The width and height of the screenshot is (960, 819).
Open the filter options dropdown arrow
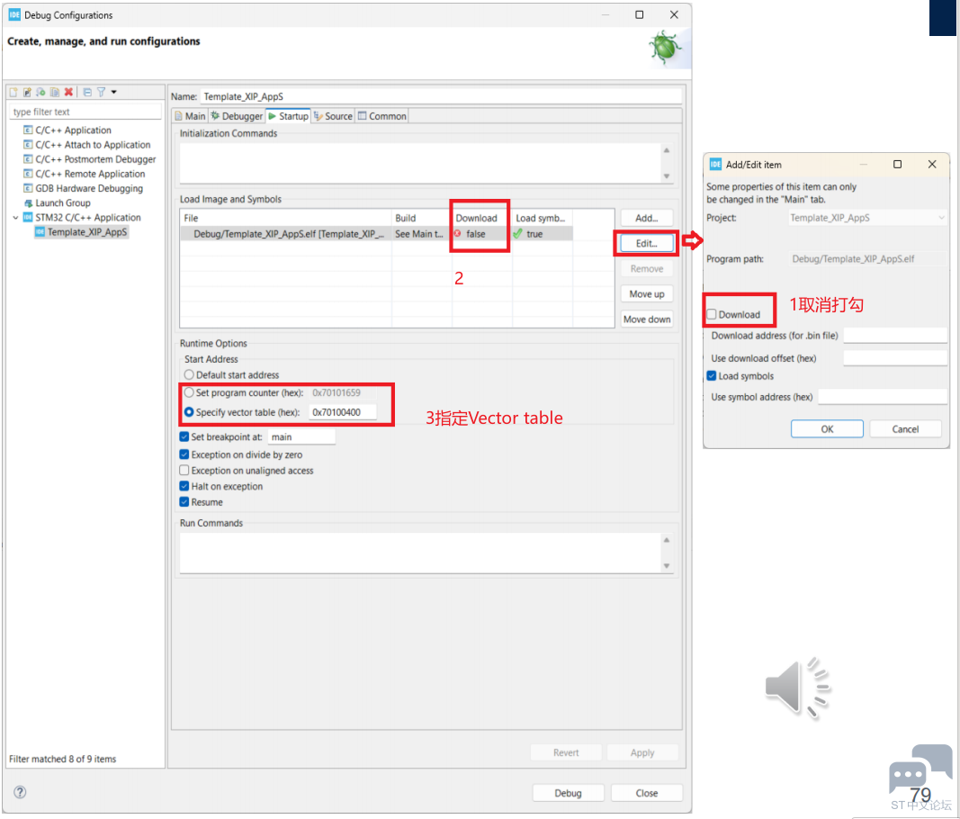tap(113, 92)
